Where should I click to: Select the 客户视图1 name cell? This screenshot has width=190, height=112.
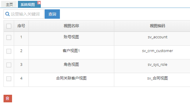click(x=71, y=52)
